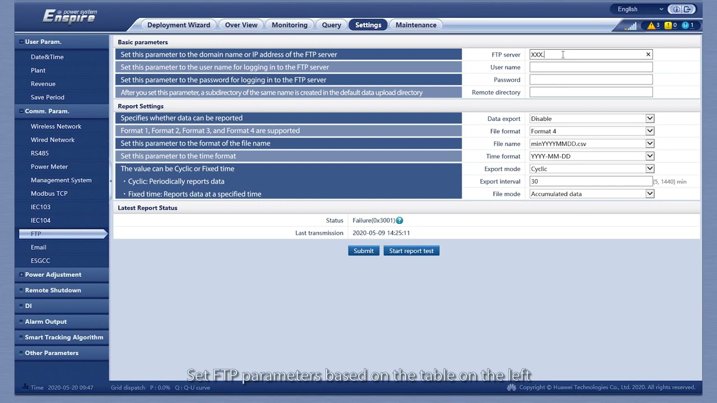Collapse the User Param. section
Viewport: 717px width, 403px height.
coord(62,41)
